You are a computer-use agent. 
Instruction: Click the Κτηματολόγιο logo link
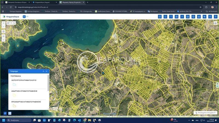pos(11,17)
